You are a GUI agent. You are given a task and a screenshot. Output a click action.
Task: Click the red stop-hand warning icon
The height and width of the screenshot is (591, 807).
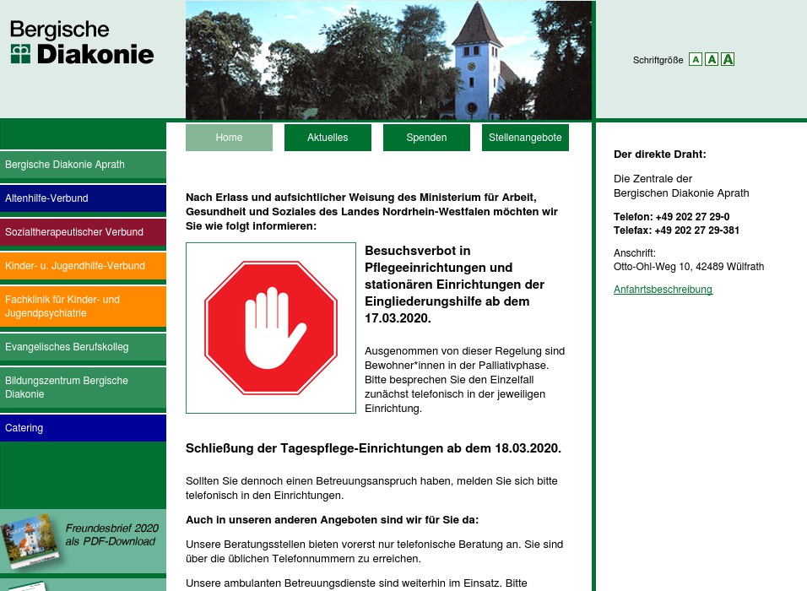click(x=270, y=328)
